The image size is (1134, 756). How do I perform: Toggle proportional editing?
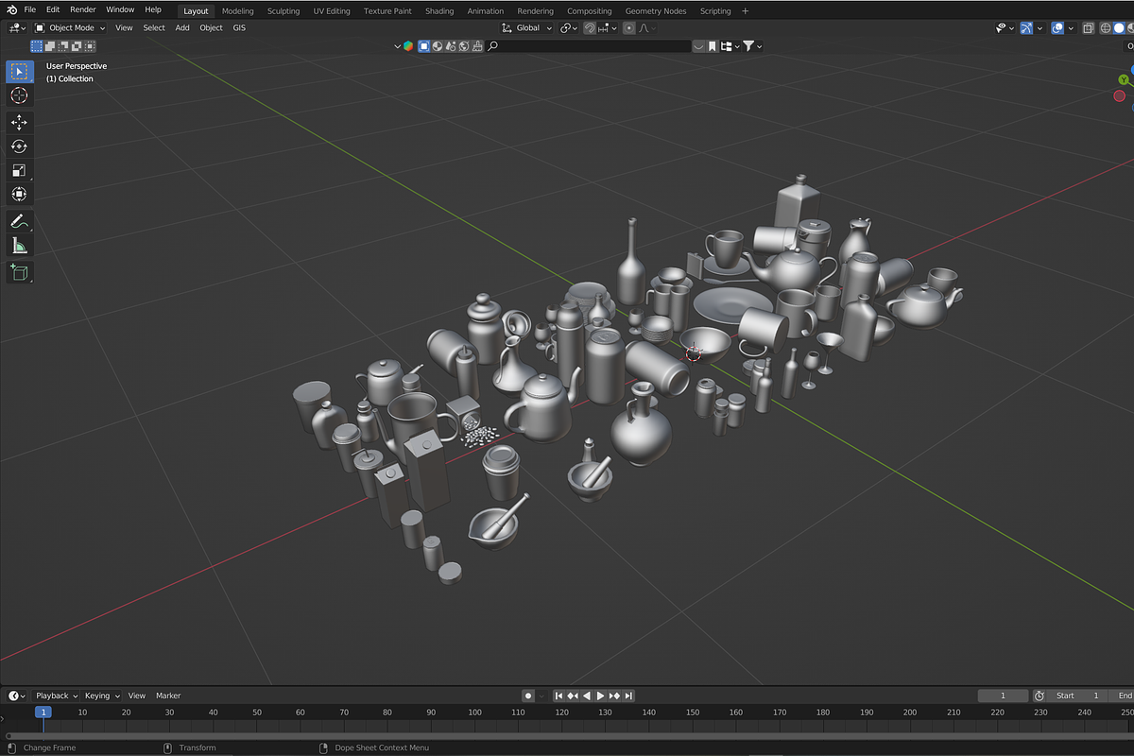pos(629,28)
